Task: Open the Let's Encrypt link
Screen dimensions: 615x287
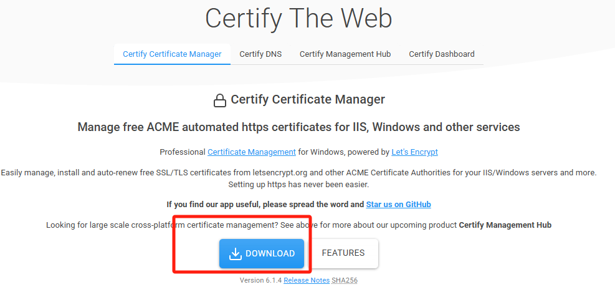Action: (x=414, y=152)
